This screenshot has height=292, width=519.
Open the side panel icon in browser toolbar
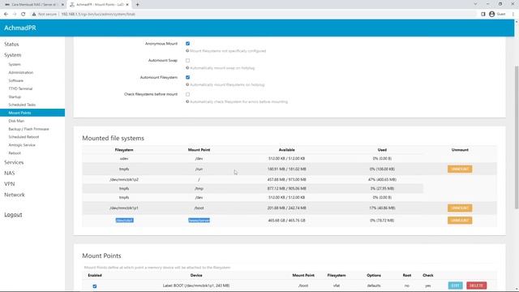[x=483, y=15]
